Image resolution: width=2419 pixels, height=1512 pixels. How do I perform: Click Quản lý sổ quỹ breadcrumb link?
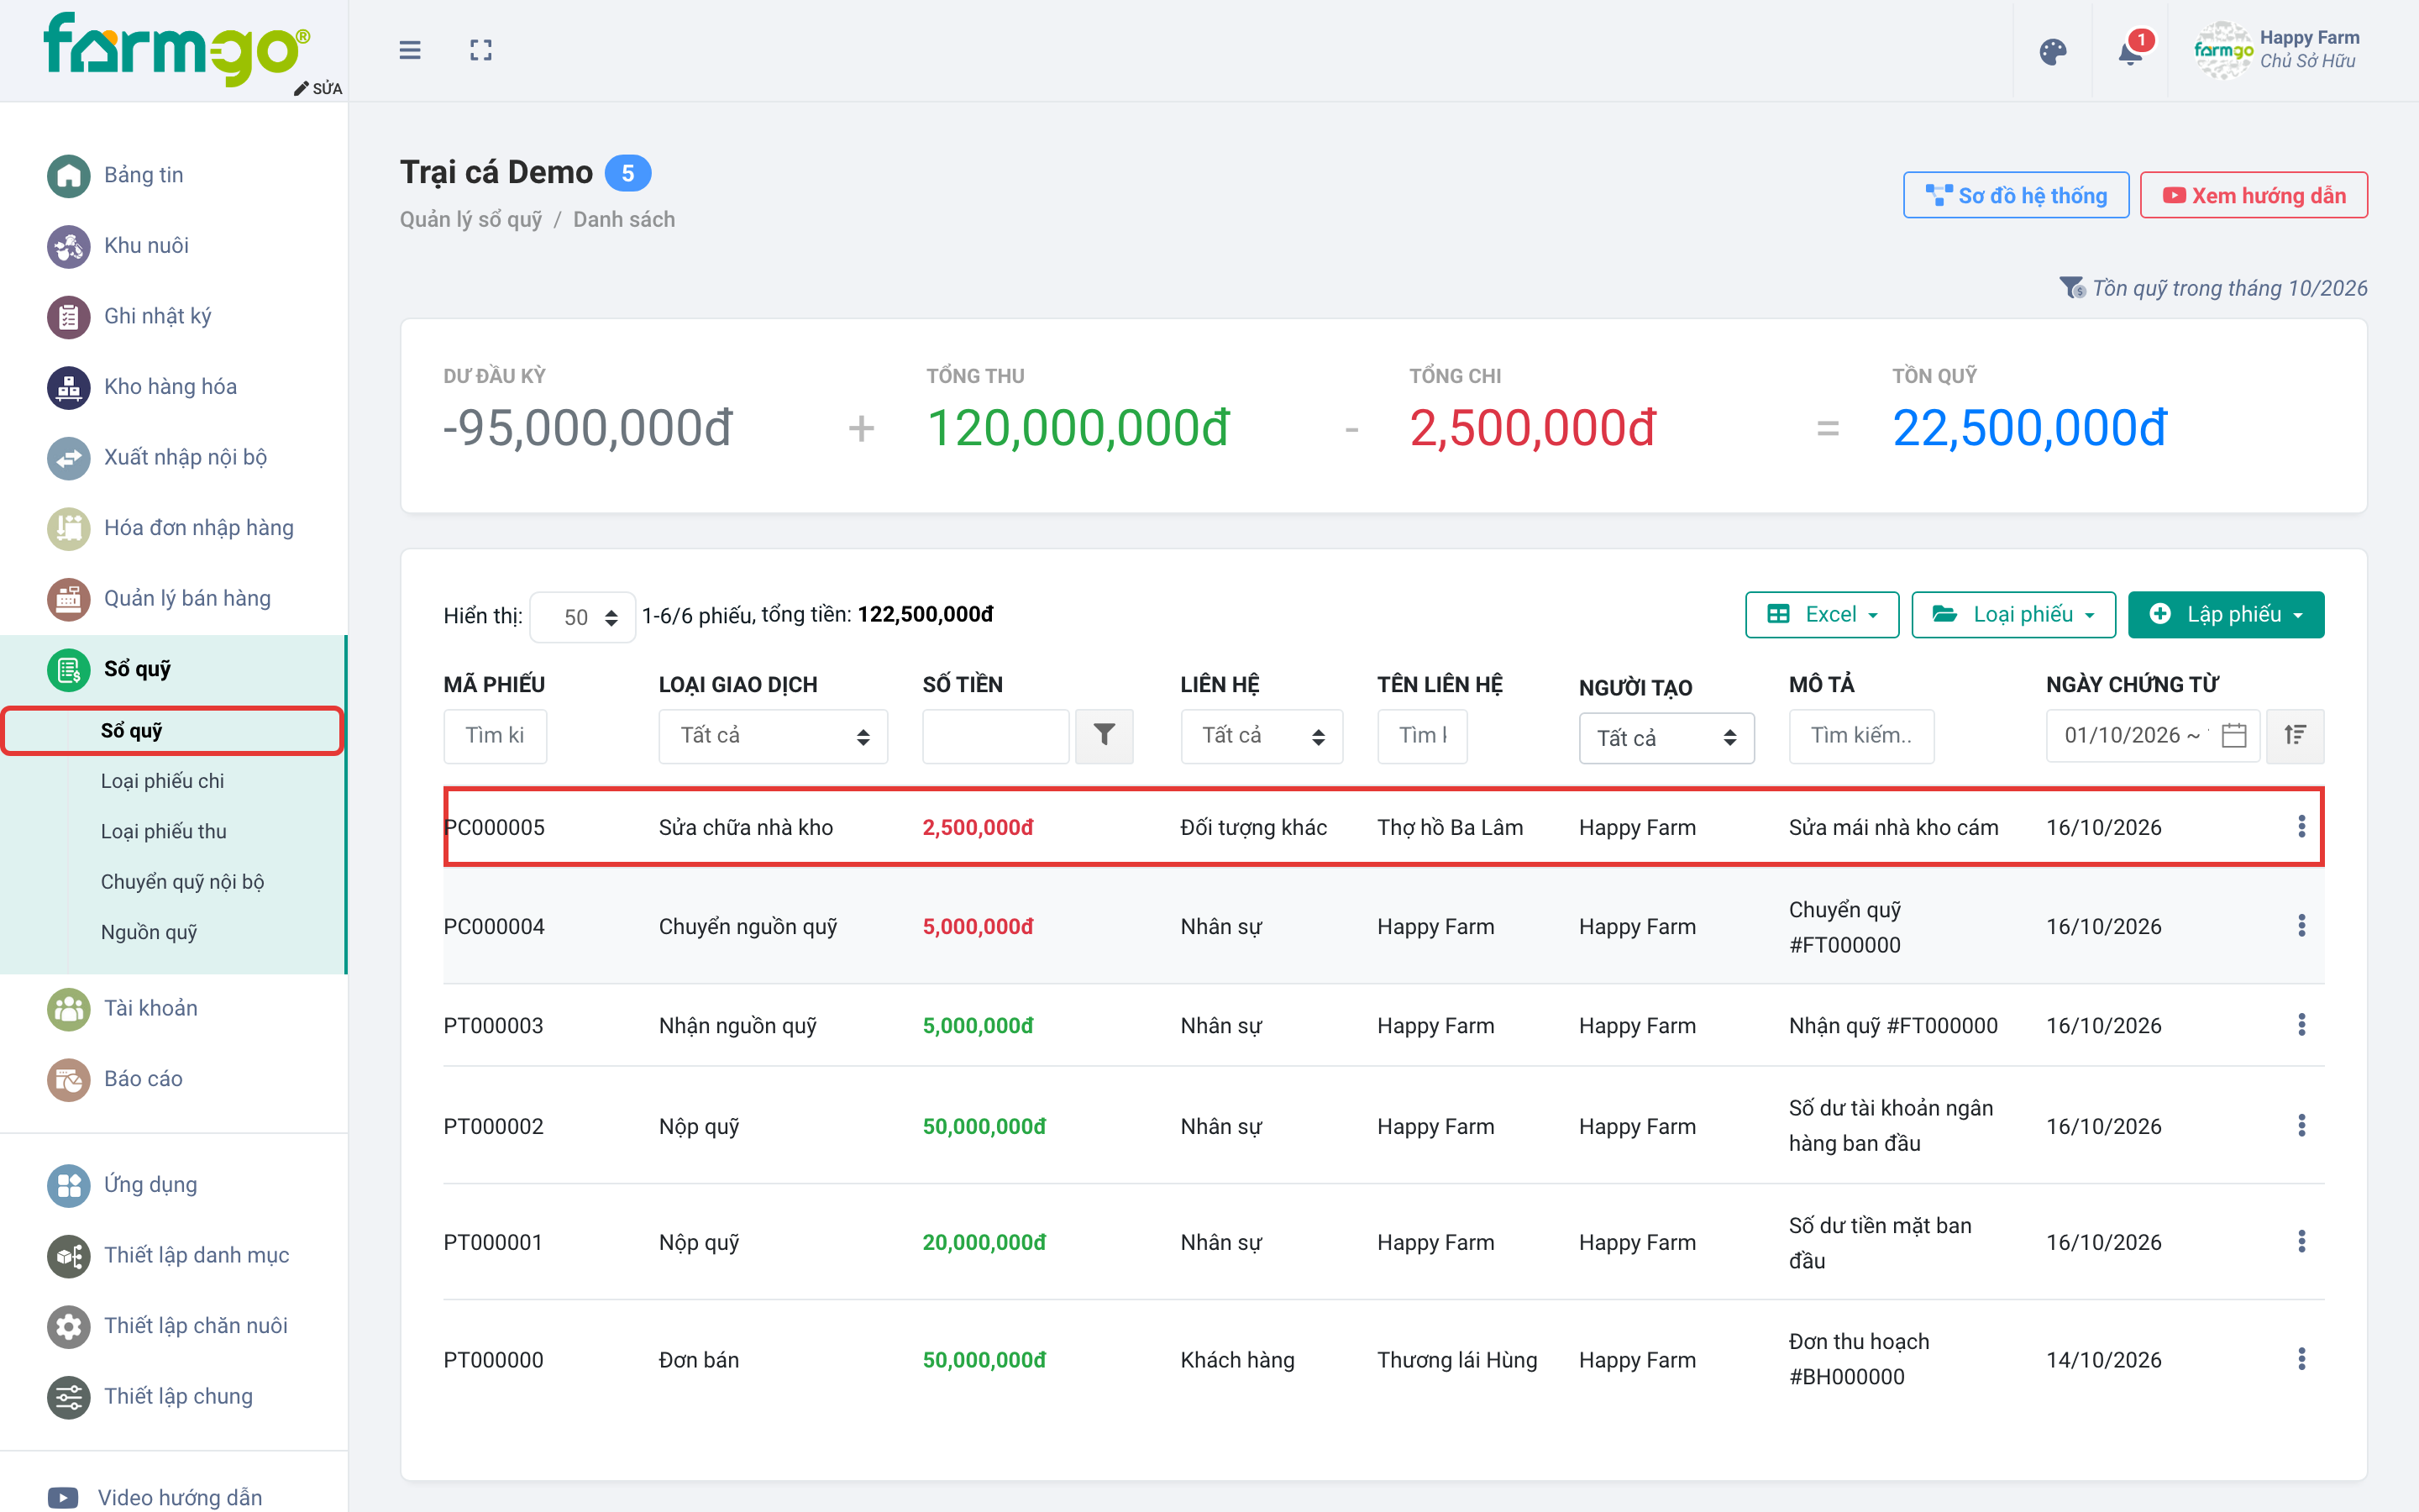click(471, 220)
